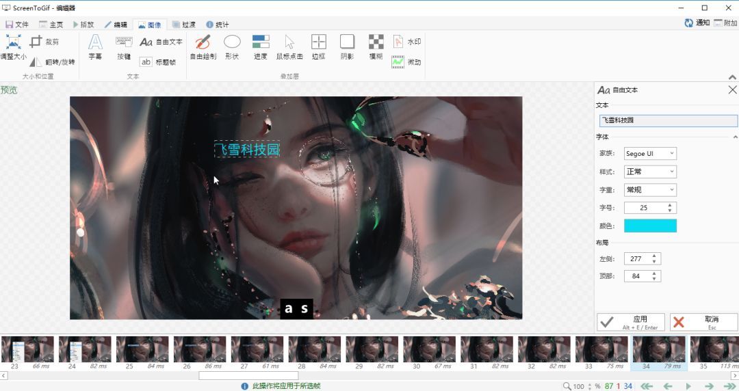Select the 微动 cinemagraph tool
739x391 pixels.
[406, 62]
